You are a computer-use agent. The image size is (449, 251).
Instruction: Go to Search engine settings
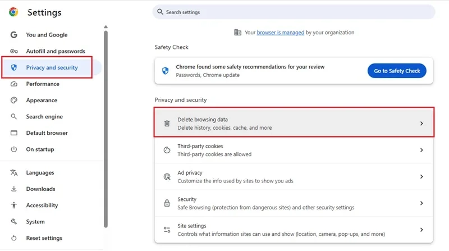point(44,117)
